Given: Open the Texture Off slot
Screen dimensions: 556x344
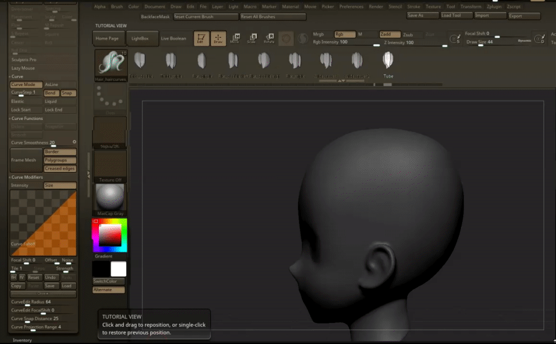Looking at the screenshot, I should pyautogui.click(x=110, y=166).
